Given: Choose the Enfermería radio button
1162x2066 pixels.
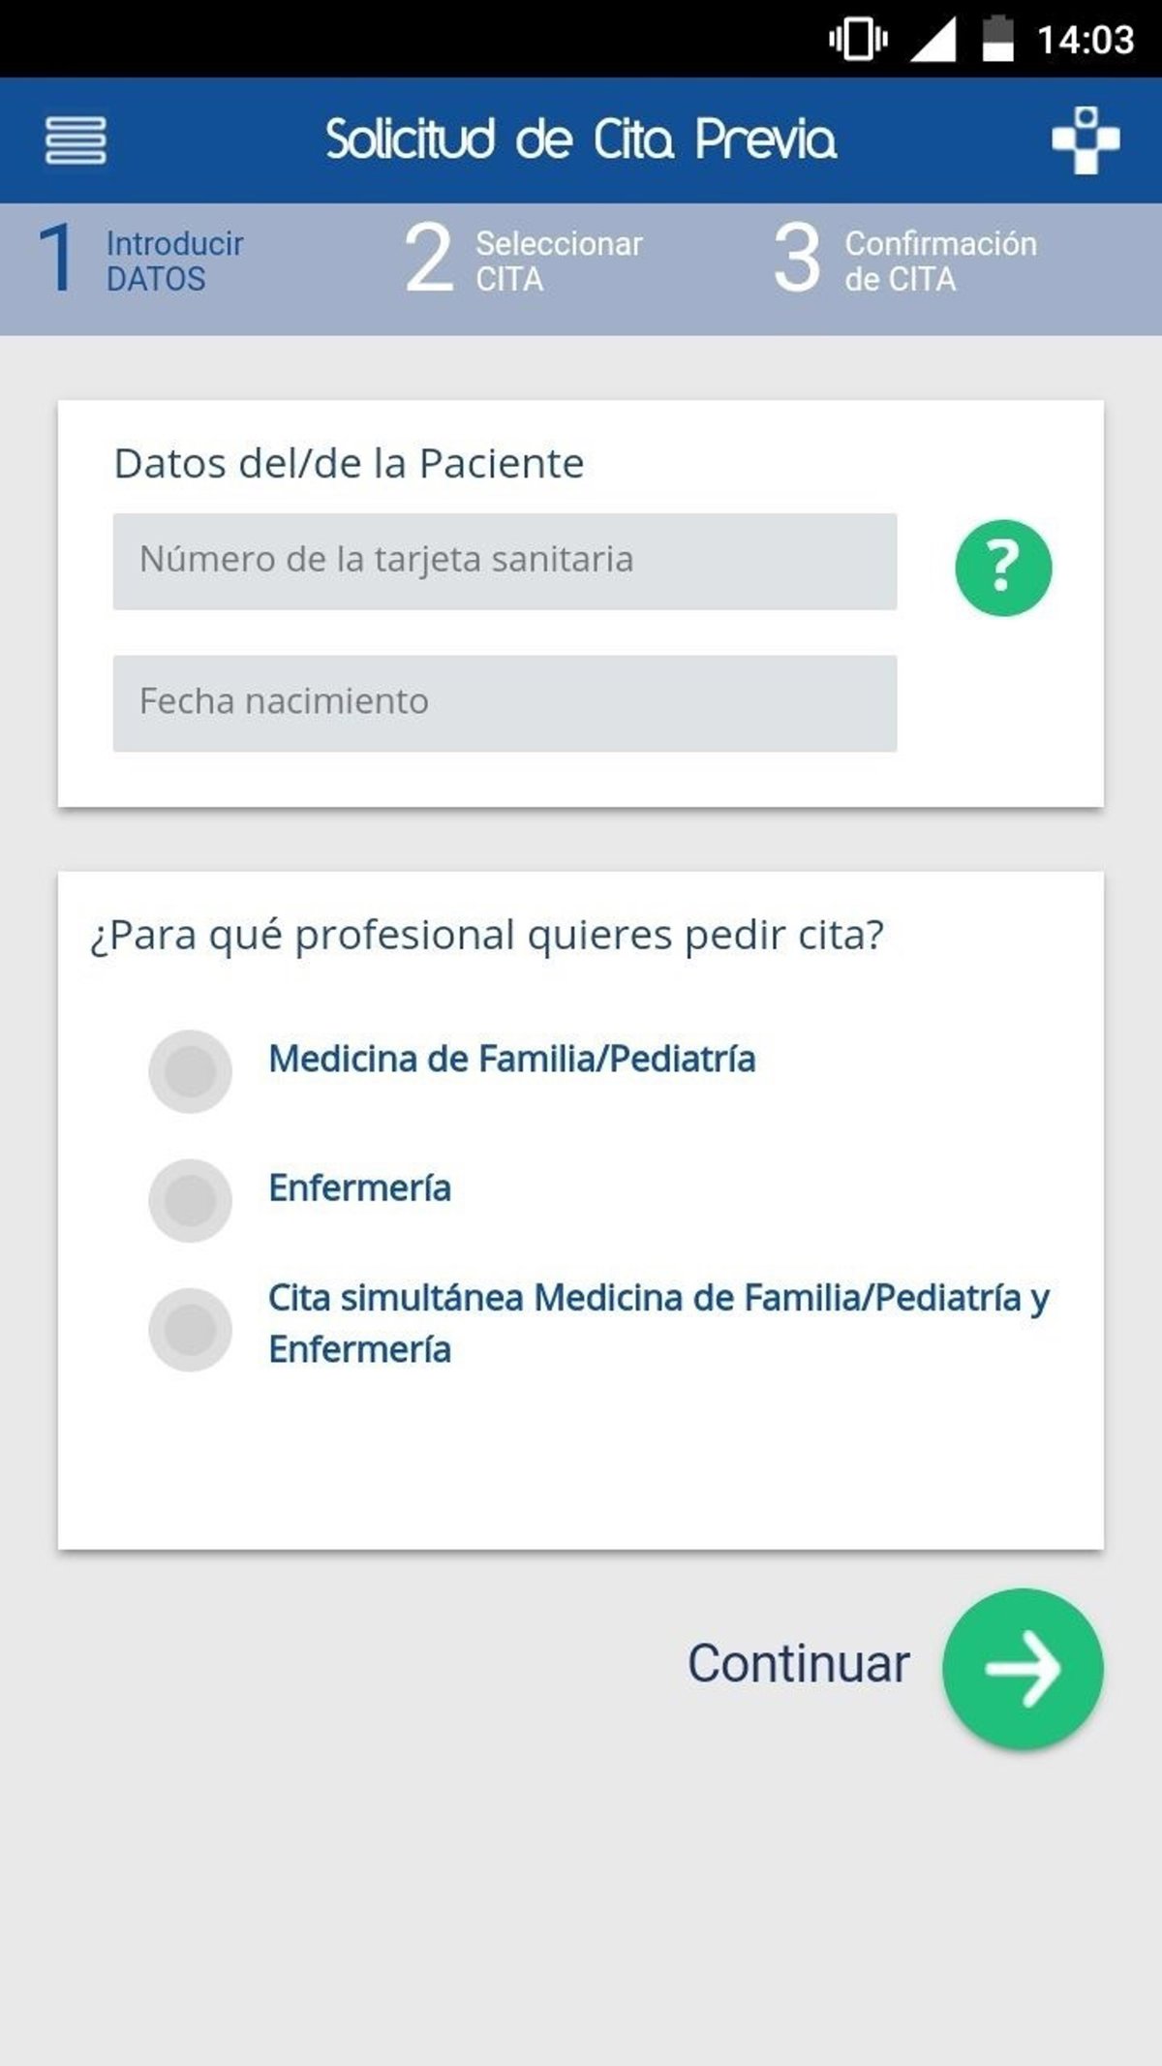Looking at the screenshot, I should [190, 1200].
